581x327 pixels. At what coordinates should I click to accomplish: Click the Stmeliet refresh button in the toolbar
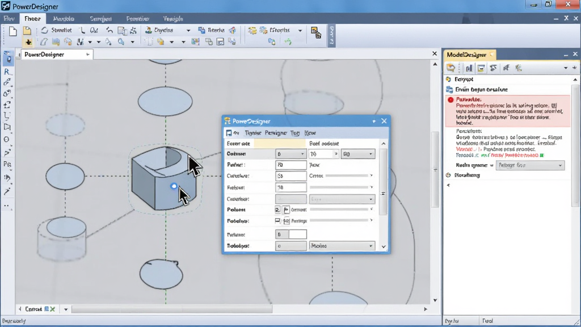(56, 30)
